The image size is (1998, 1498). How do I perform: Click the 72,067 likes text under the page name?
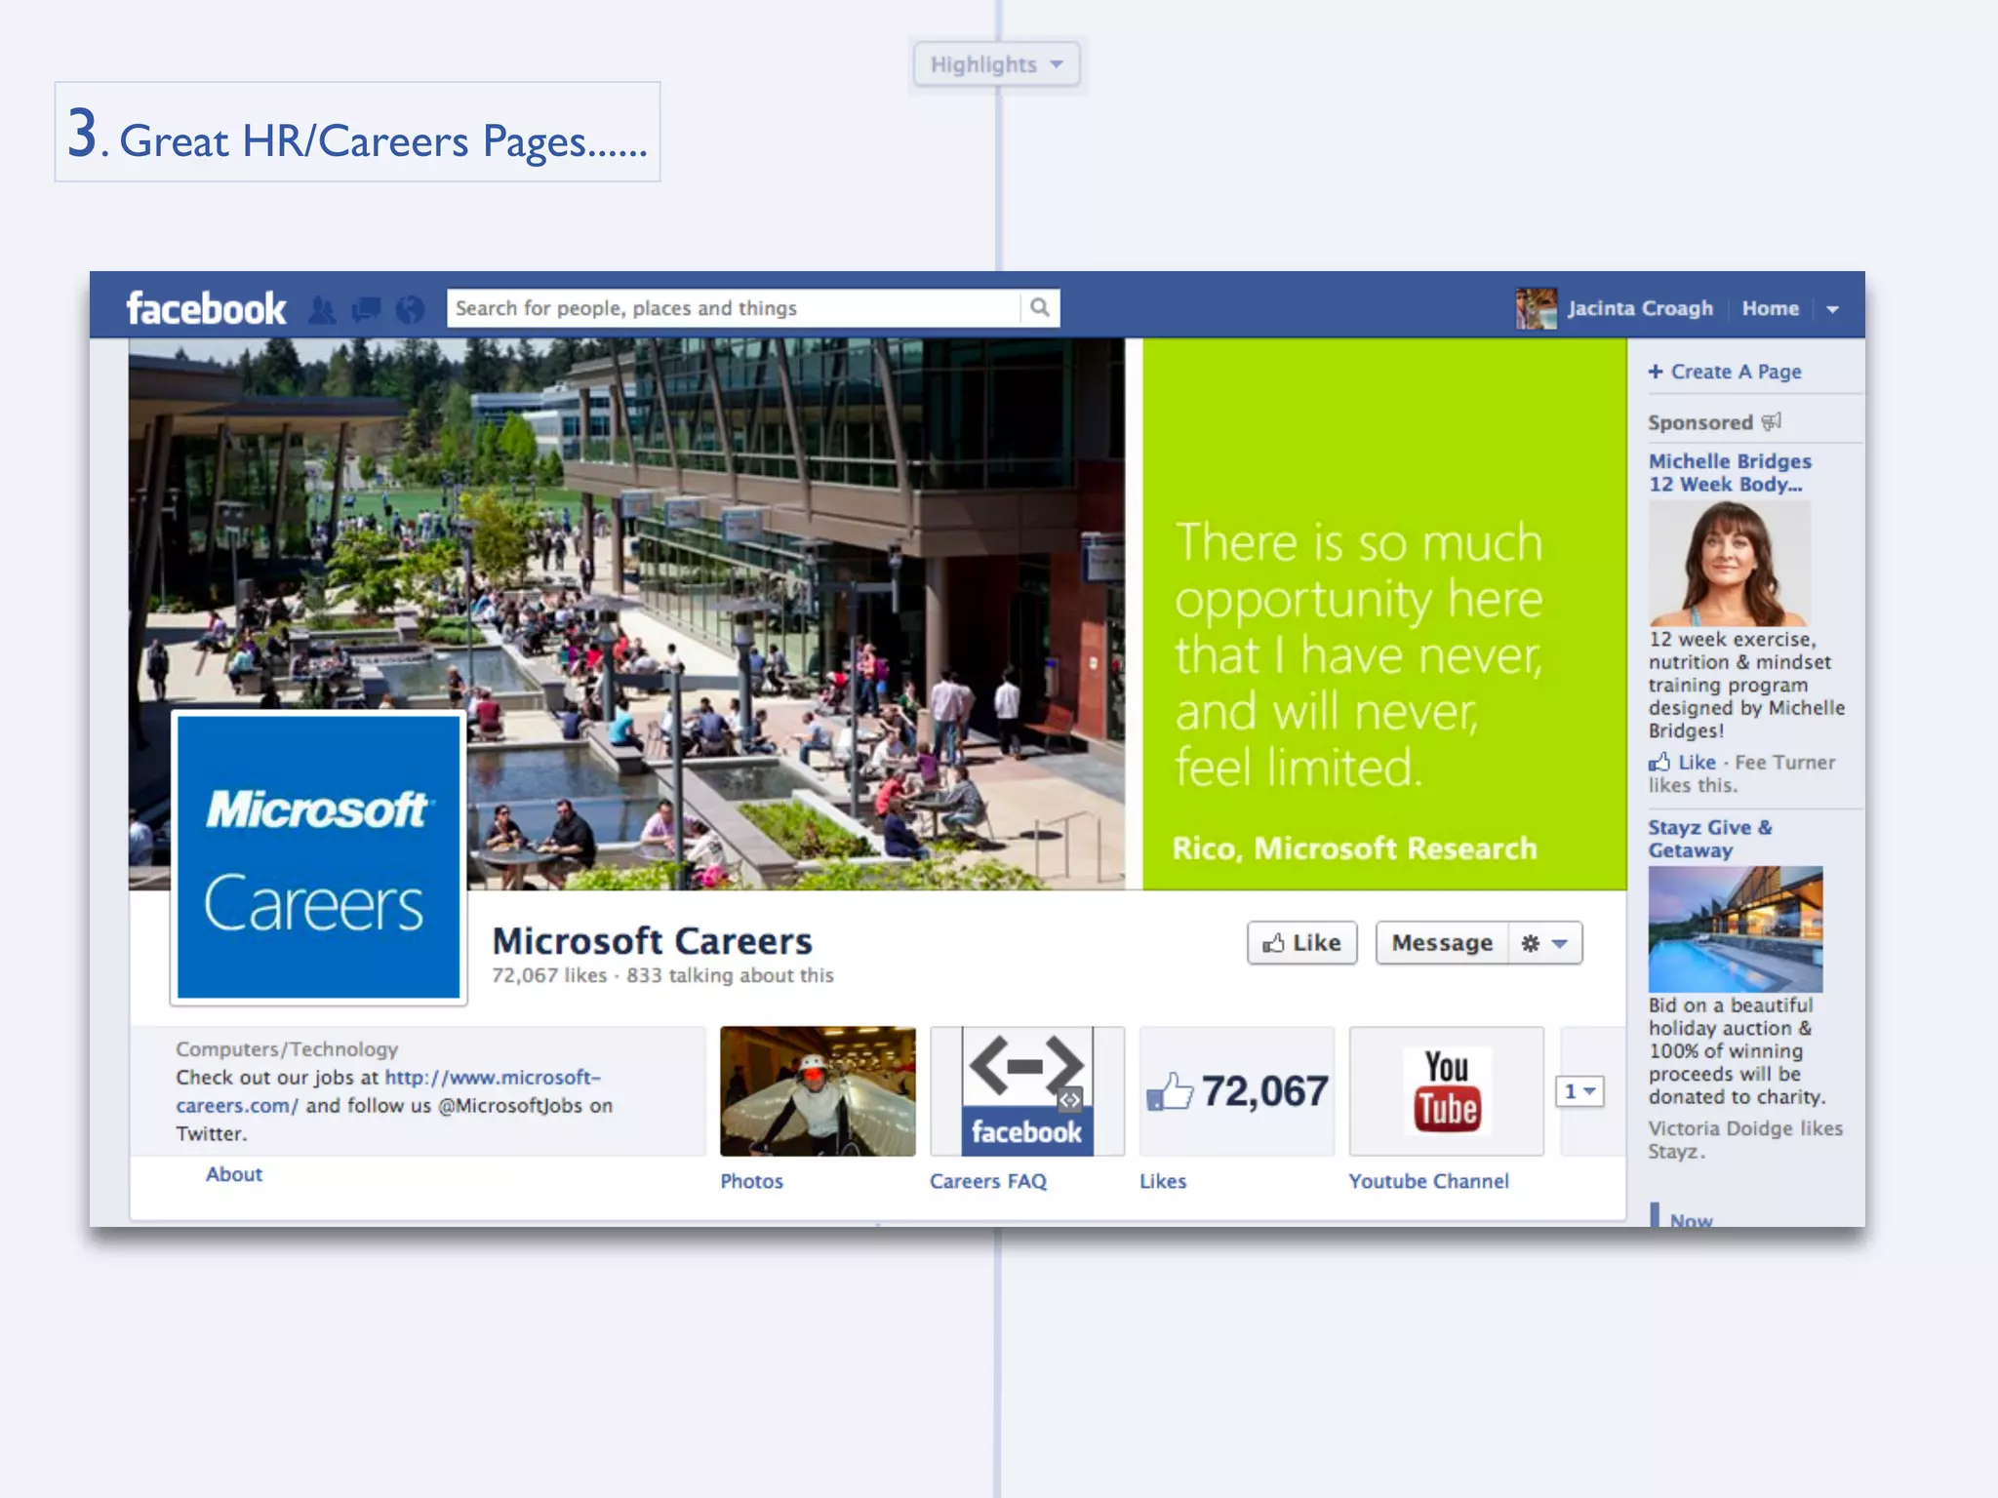549,975
